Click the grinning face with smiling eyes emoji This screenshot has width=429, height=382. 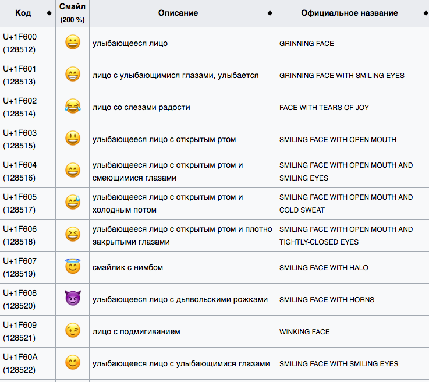[x=73, y=74]
